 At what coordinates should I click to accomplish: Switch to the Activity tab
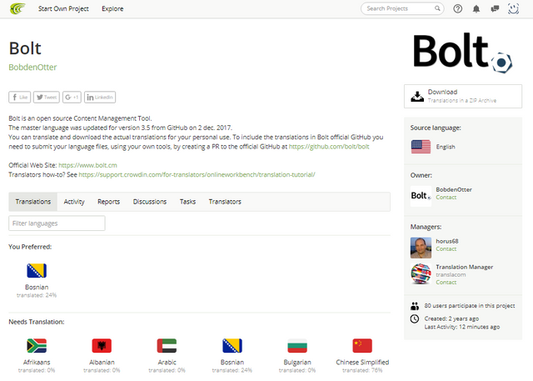click(74, 202)
